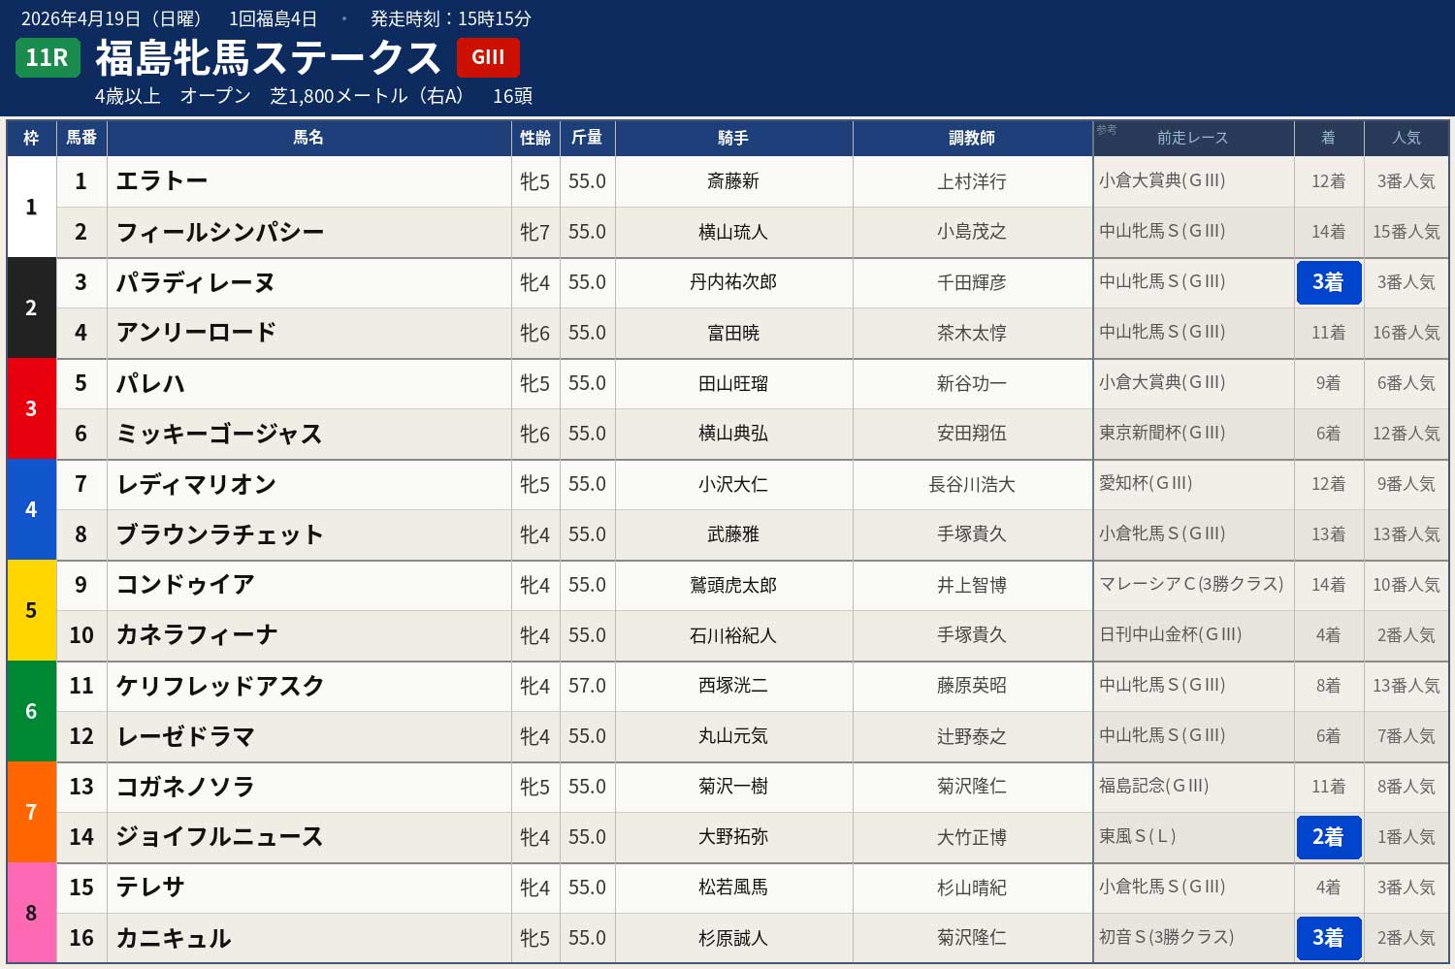Click the yellow bracket 5 cell

point(31,610)
